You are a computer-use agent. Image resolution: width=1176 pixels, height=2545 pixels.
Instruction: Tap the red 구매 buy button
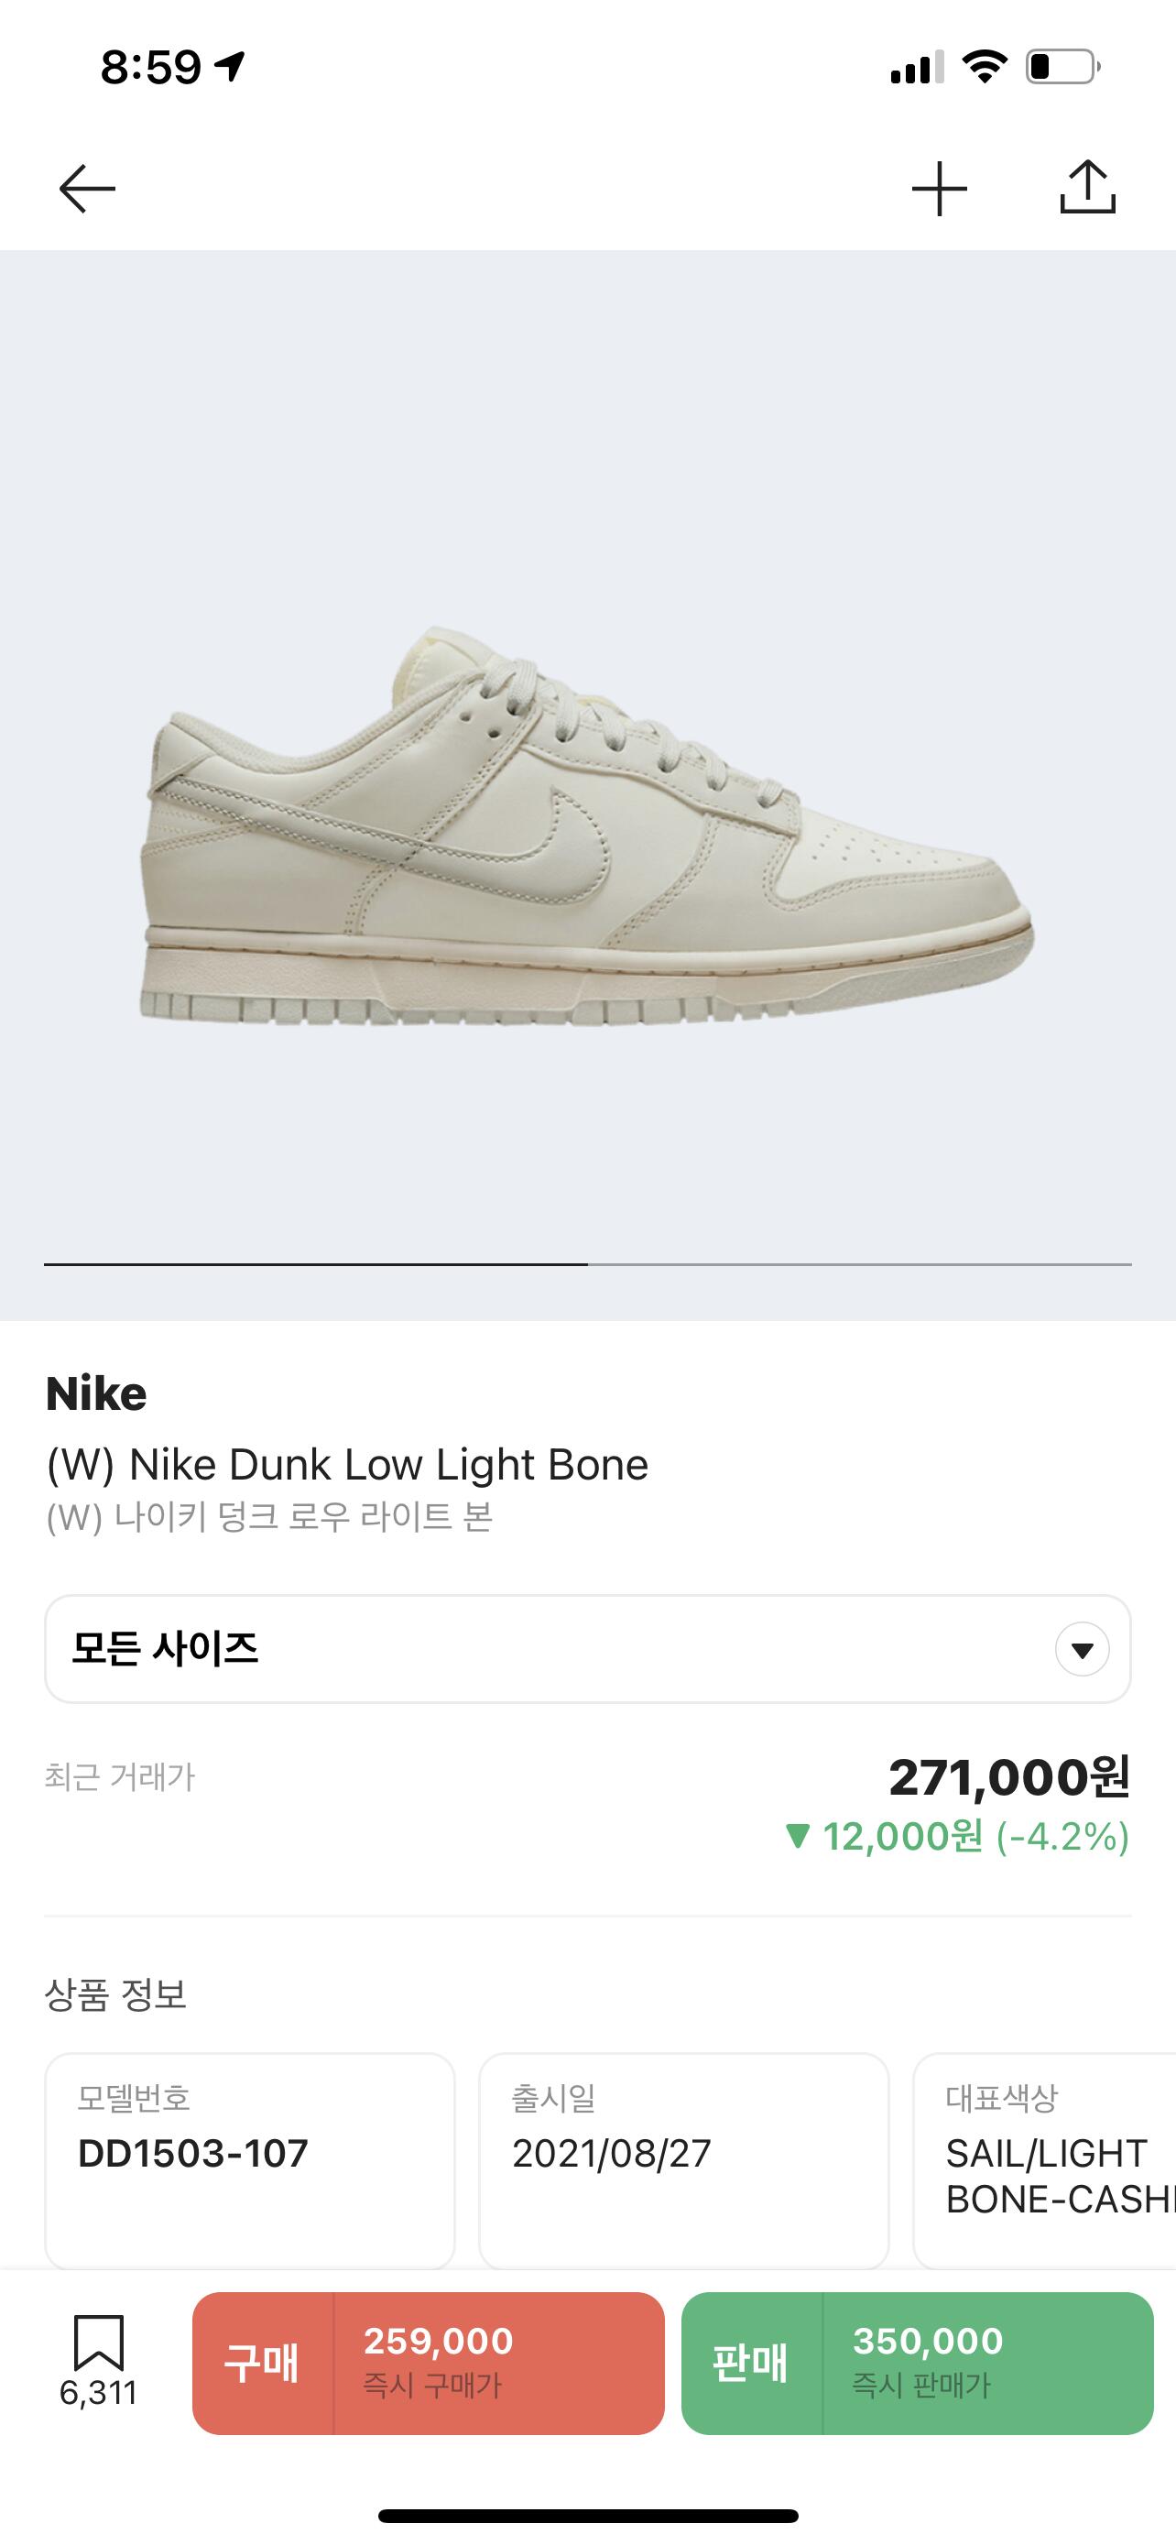tap(262, 2362)
